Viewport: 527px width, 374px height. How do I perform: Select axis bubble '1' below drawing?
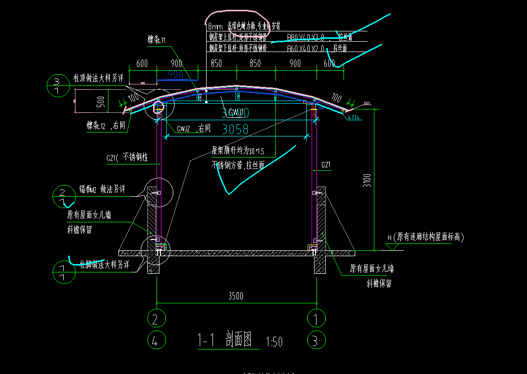(316, 318)
